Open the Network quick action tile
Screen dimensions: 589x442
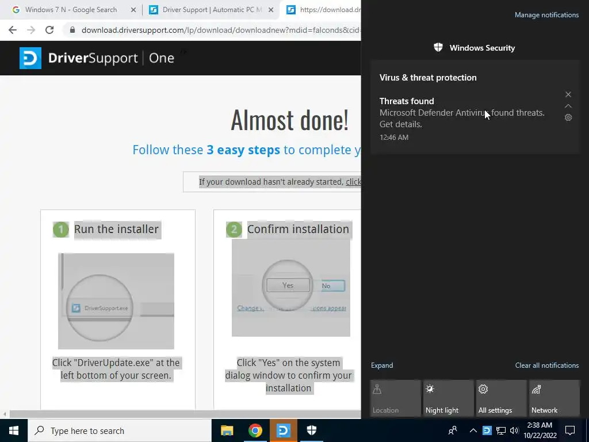click(x=554, y=398)
